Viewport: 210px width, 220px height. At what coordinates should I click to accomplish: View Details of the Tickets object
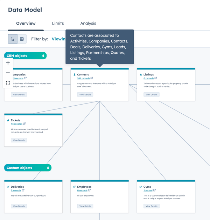pos(19,140)
